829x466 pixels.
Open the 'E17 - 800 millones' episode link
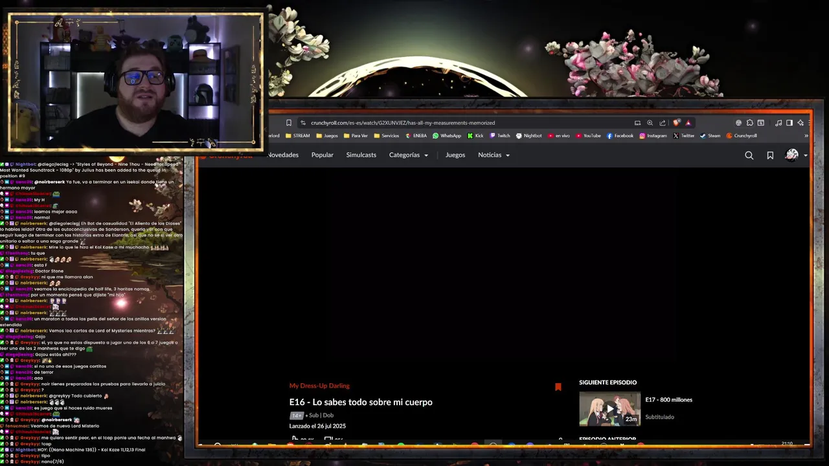(669, 400)
